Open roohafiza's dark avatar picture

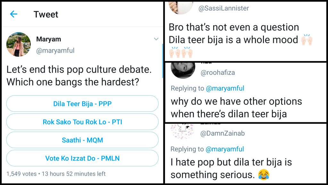pos(183,69)
